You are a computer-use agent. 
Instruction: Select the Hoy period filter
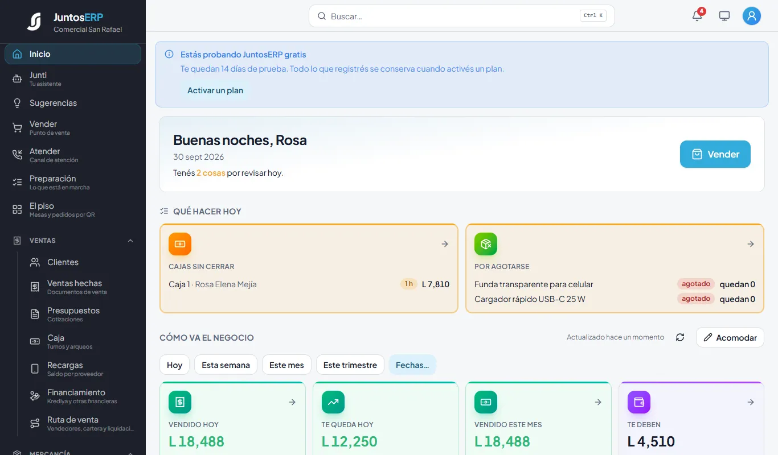[174, 365]
